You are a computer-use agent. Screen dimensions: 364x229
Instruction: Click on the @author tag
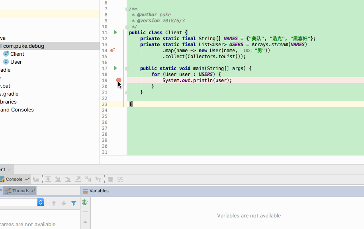click(147, 15)
